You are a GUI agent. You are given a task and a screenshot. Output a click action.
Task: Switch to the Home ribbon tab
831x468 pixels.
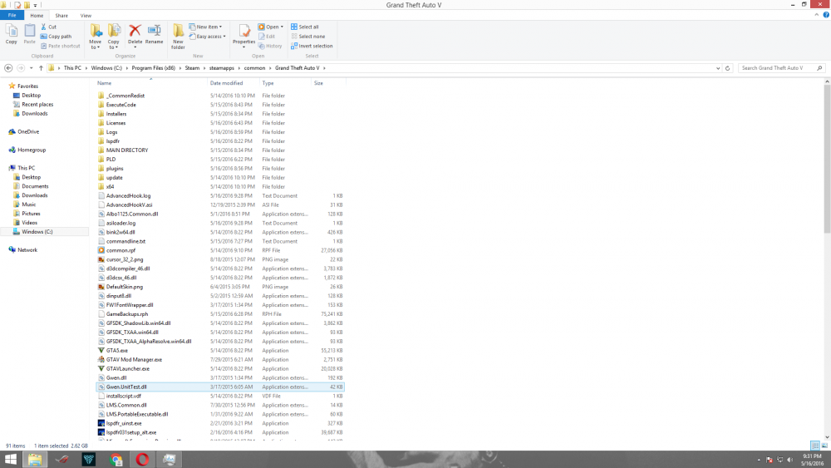[37, 15]
